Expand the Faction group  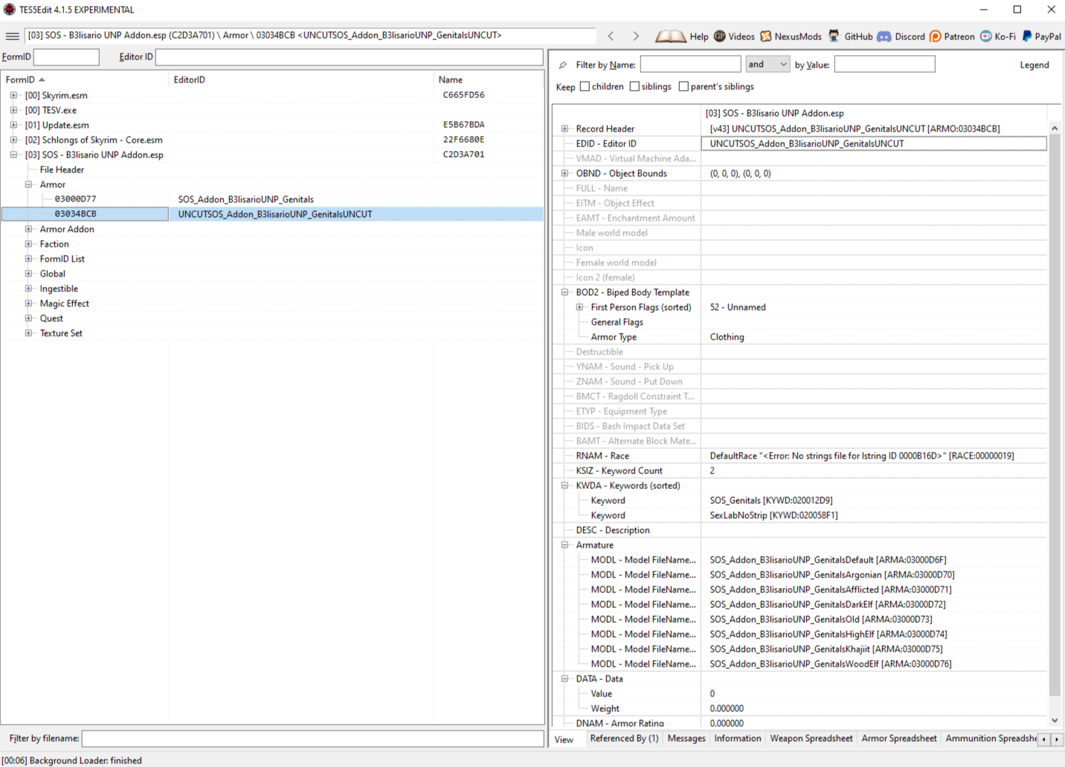pos(28,244)
